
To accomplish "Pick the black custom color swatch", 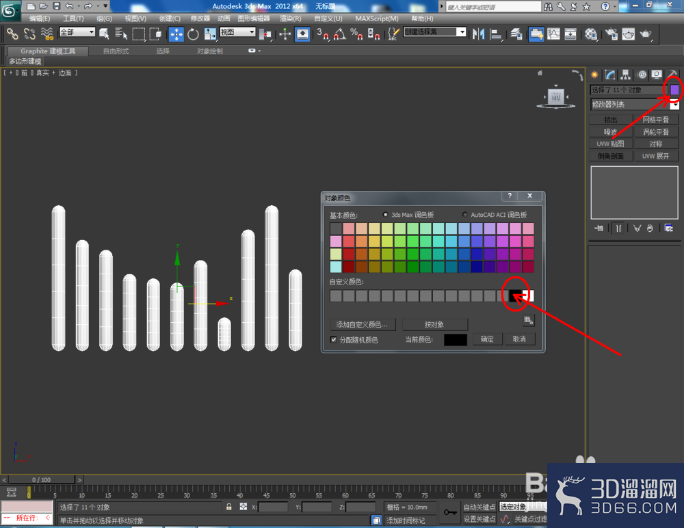I will pos(515,296).
